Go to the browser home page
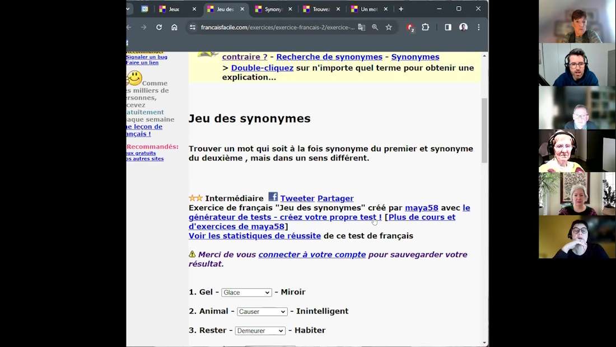 coord(174,27)
